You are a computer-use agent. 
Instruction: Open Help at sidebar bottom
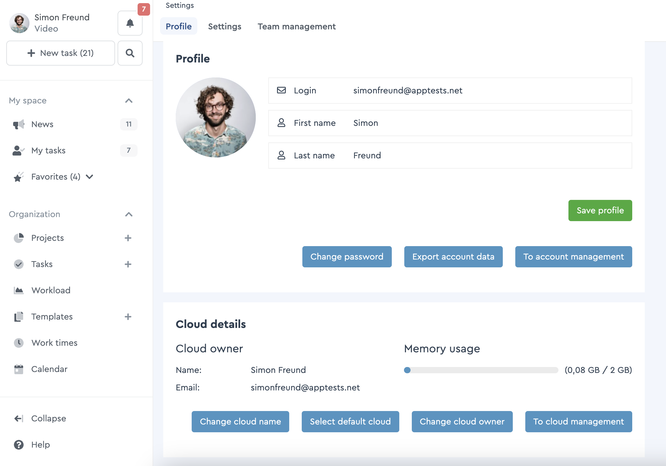click(x=40, y=445)
